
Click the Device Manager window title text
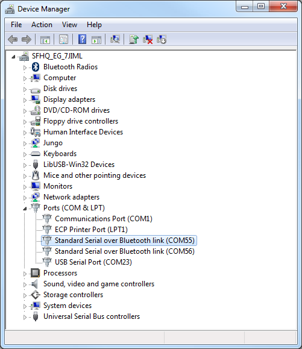coord(43,9)
